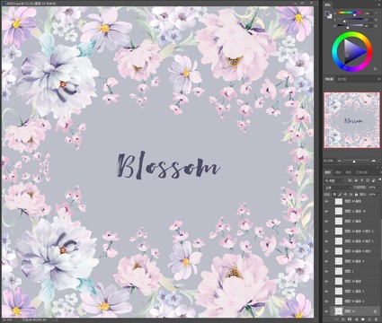Click the layer opacity value field
The image size is (382, 323).
tap(372, 188)
